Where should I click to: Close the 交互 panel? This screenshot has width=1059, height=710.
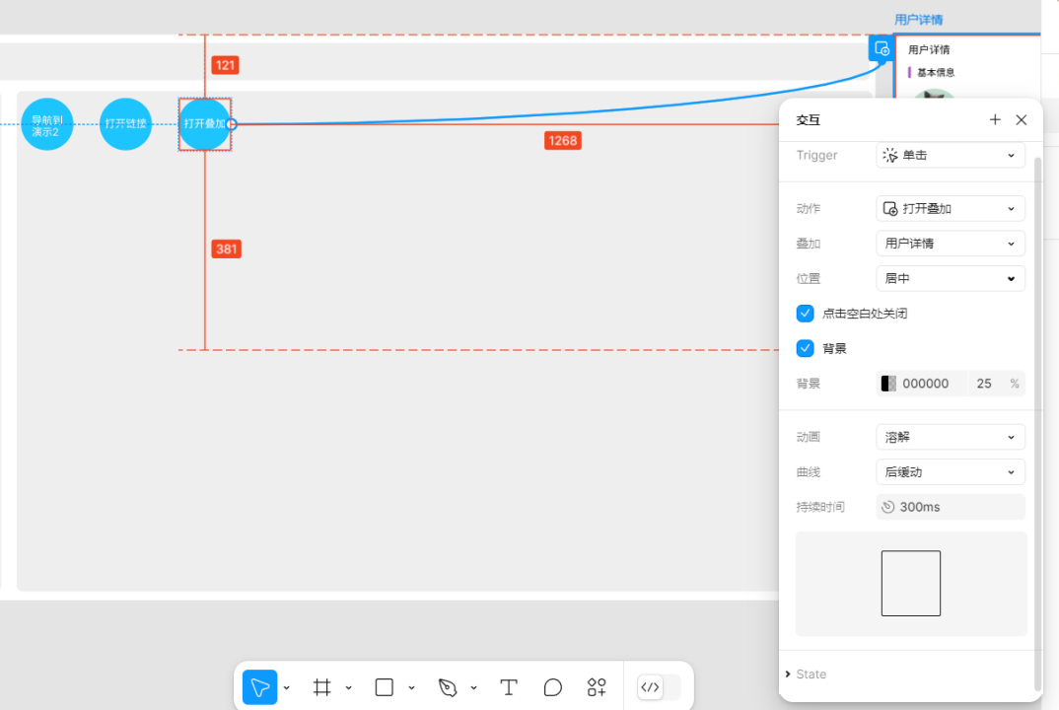1022,119
